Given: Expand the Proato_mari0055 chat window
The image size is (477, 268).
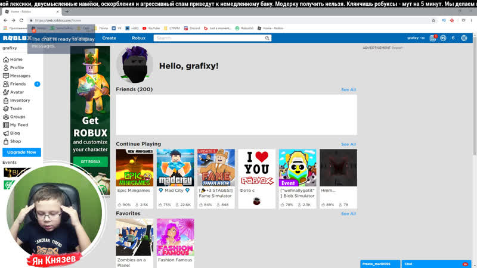Looking at the screenshot, I should tap(380, 264).
